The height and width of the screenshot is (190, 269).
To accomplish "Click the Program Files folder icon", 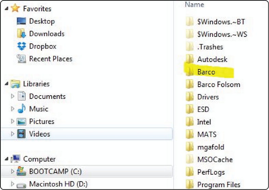I will tap(190, 184).
